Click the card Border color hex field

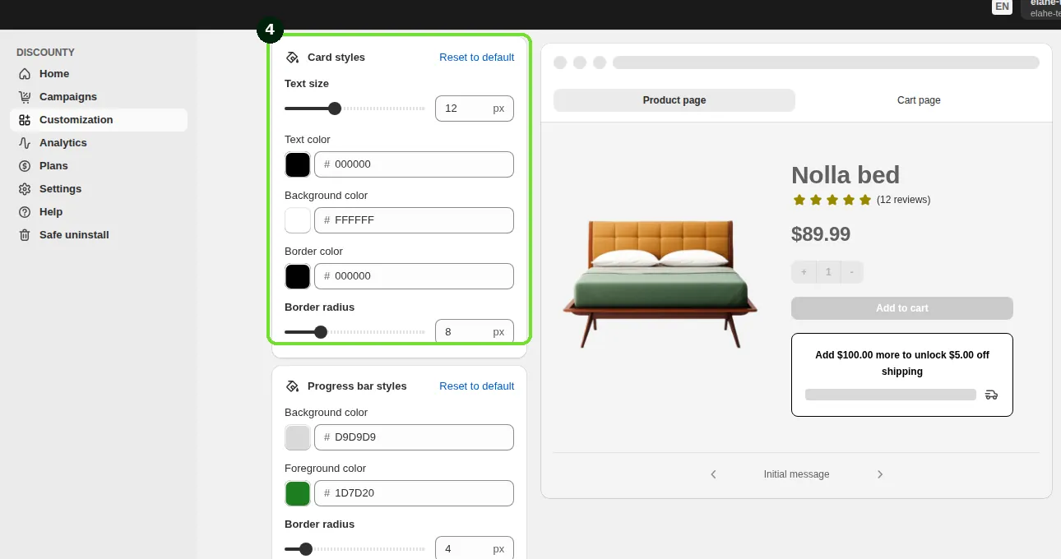[x=414, y=276]
